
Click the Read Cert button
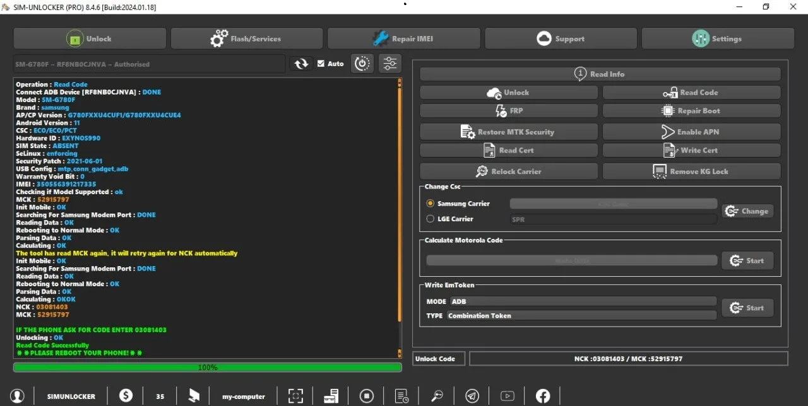pyautogui.click(x=508, y=151)
